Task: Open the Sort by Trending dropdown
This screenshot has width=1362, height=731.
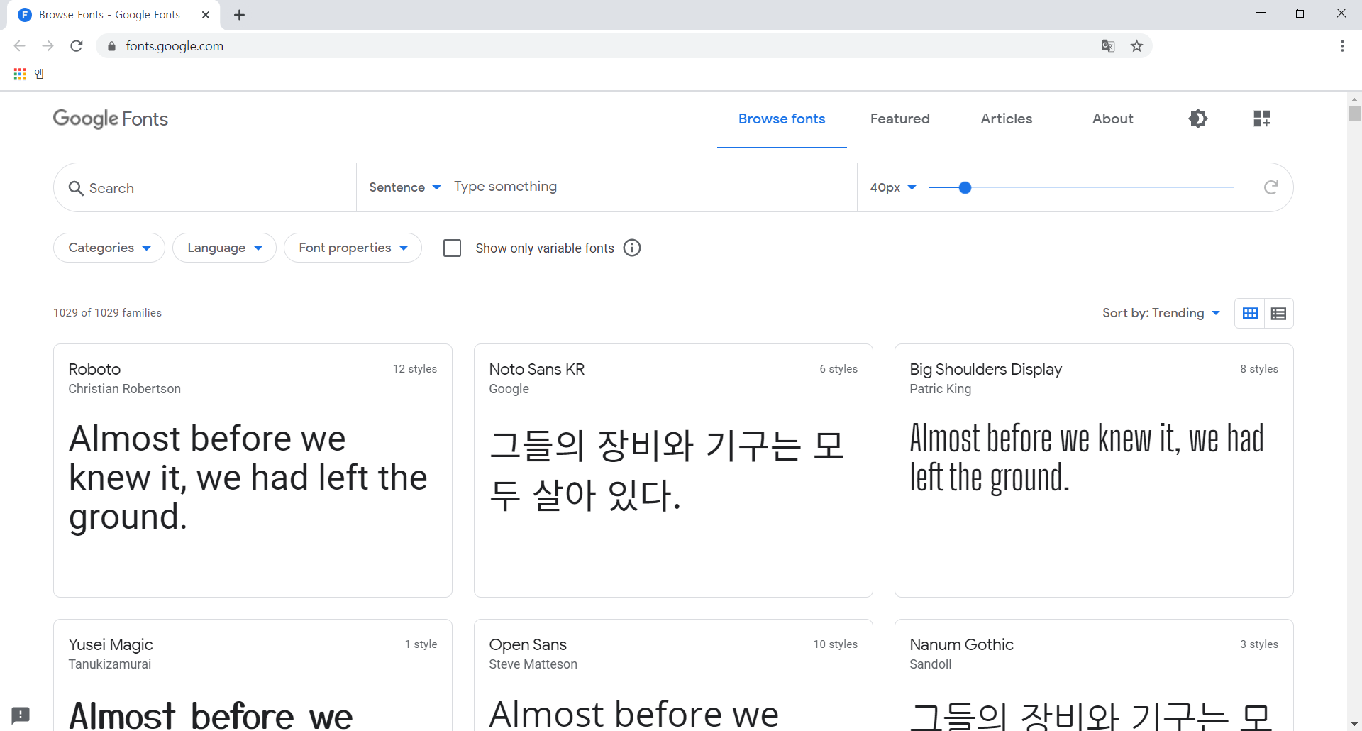Action: click(1161, 313)
